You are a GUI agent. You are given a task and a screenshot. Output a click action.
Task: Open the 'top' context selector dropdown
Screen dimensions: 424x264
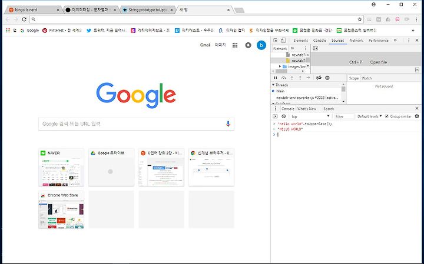click(310, 116)
